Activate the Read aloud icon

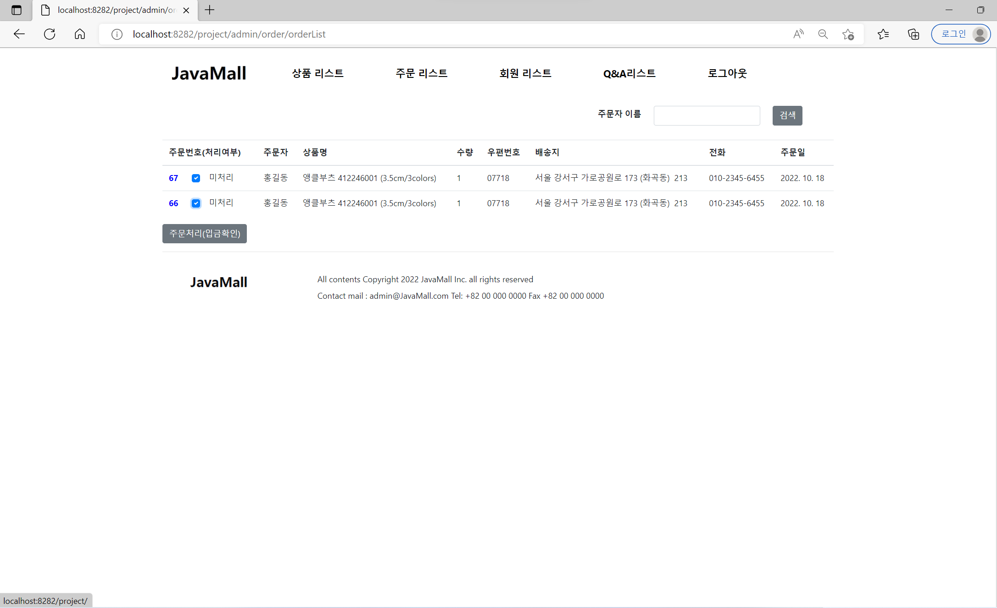(x=798, y=34)
